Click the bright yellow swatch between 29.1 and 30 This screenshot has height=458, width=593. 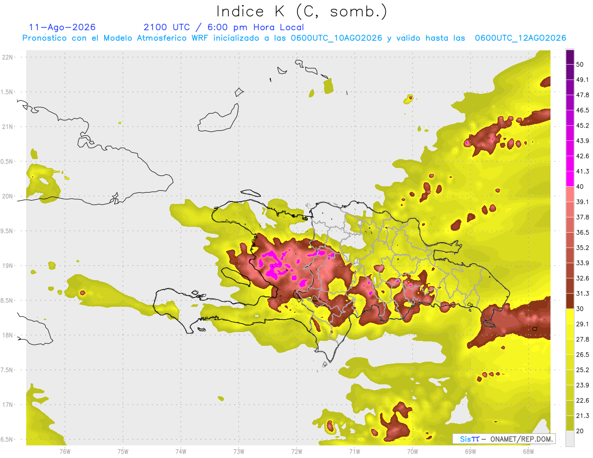pyautogui.click(x=570, y=316)
